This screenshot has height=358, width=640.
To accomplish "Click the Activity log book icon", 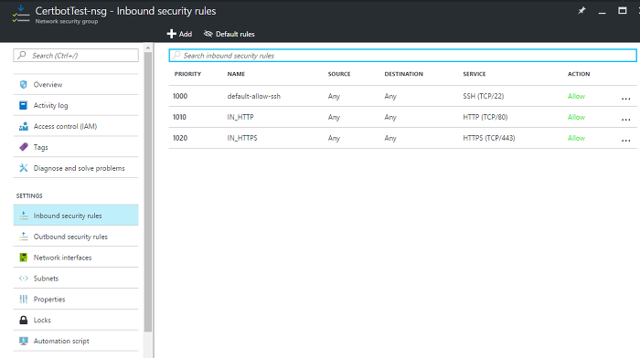I will pos(23,105).
